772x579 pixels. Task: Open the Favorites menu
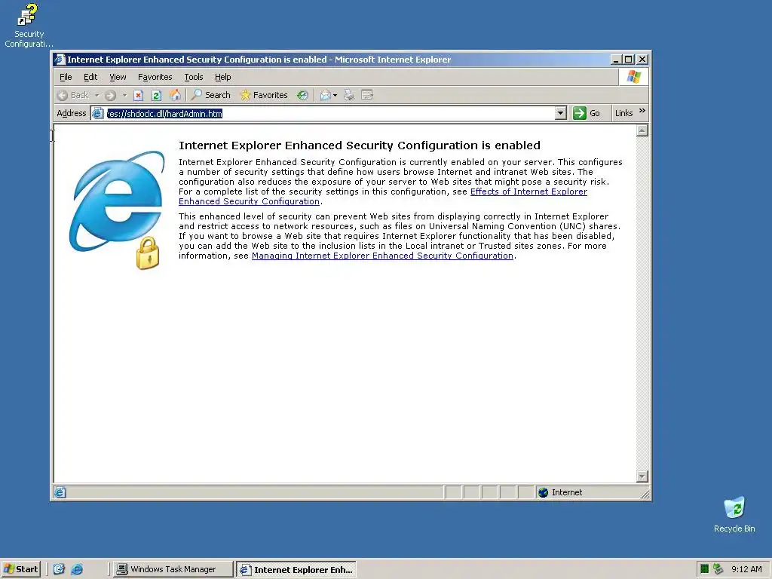click(155, 77)
